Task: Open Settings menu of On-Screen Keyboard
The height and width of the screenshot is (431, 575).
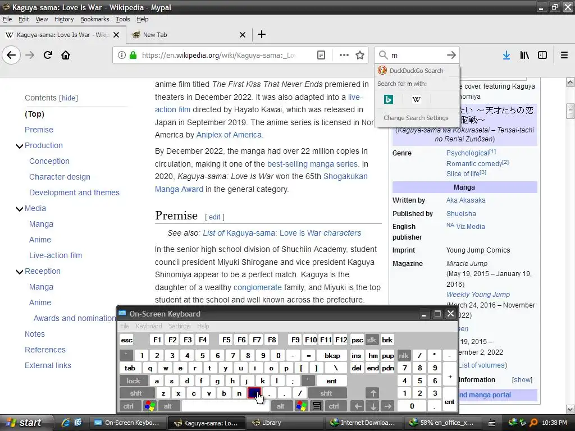Action: [179, 326]
